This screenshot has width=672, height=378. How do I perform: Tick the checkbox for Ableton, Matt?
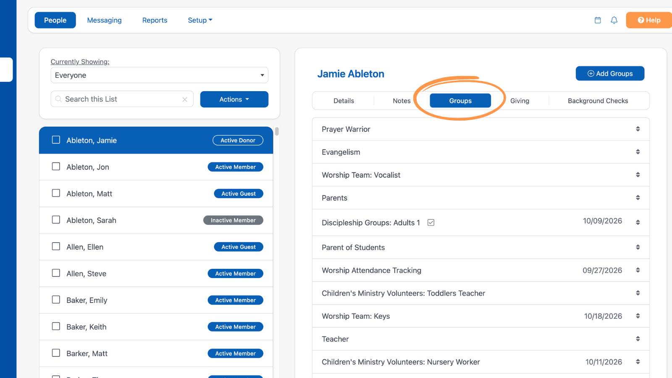[x=56, y=193]
